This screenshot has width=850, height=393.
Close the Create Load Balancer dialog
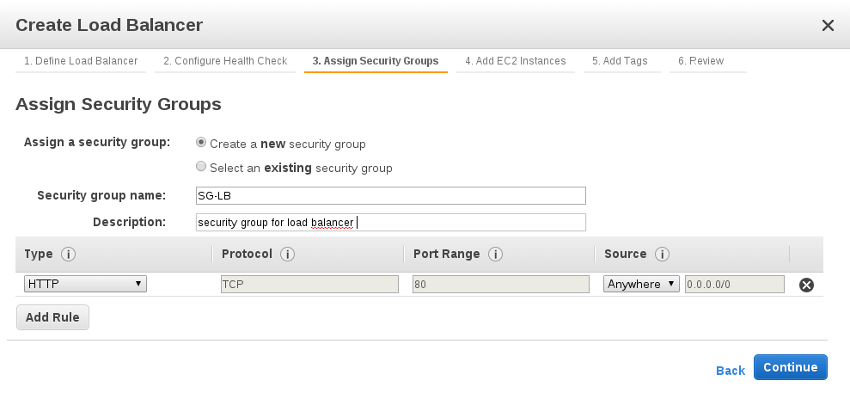pos(828,26)
